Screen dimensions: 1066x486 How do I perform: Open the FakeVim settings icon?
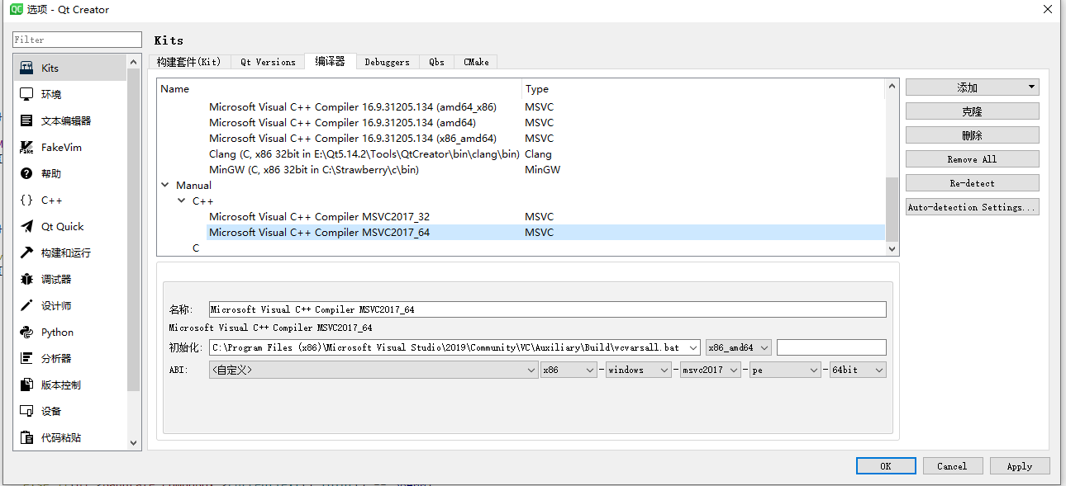pyautogui.click(x=26, y=147)
